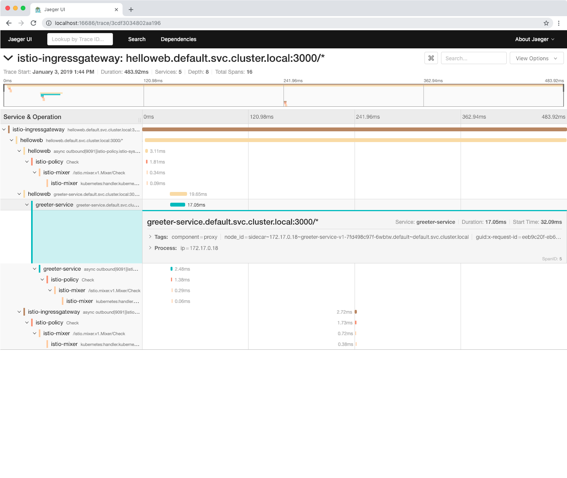Click the 241.96ms timeline header tick
This screenshot has width=567, height=478.
tap(368, 117)
